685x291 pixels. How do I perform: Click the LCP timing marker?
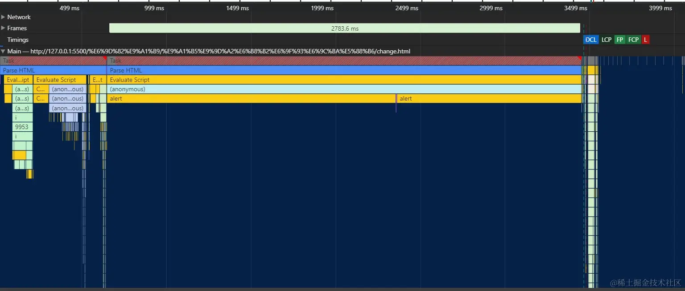(607, 40)
